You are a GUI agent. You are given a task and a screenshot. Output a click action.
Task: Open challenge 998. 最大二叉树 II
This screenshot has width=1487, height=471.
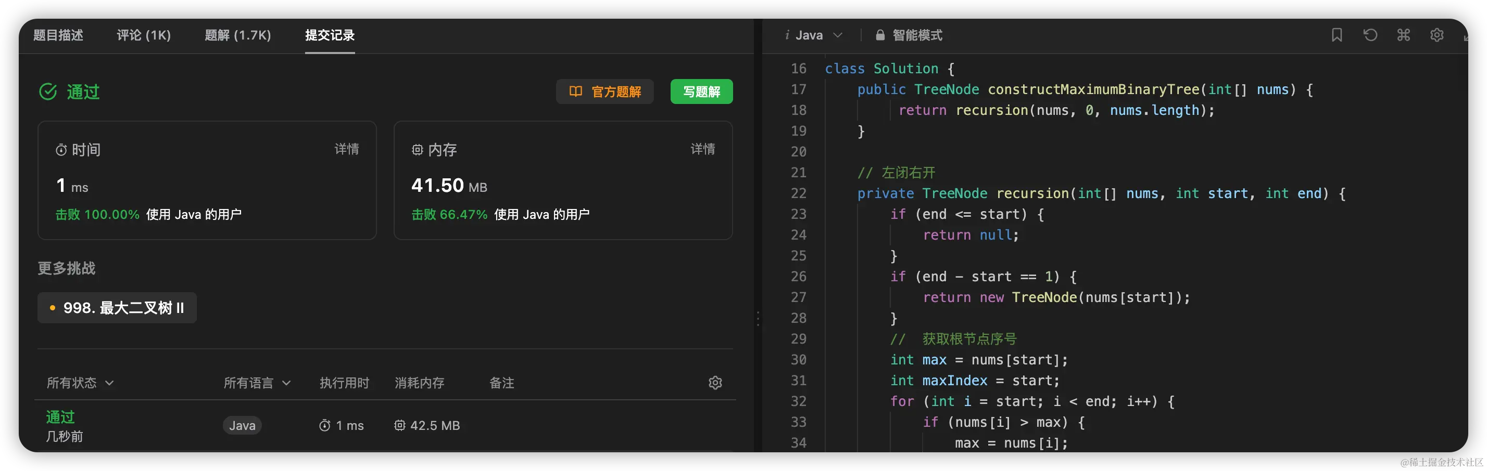(x=117, y=308)
